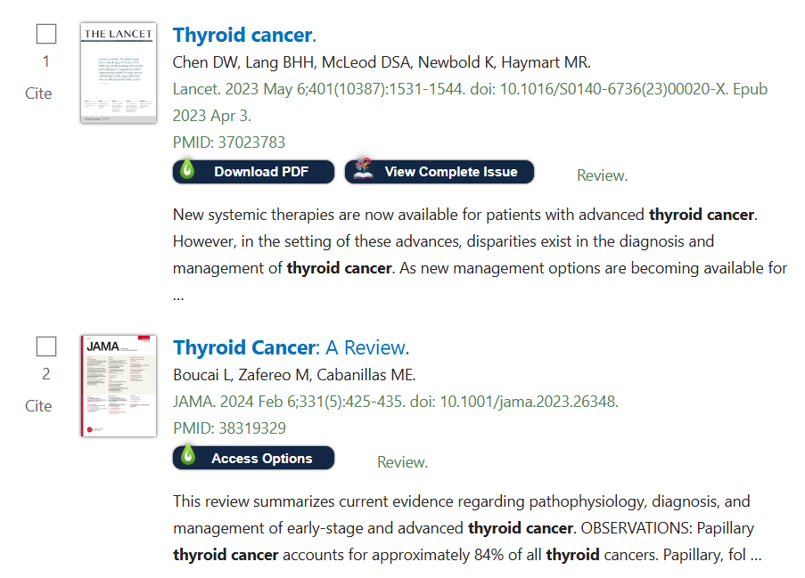Click the JAMA 2024 citation line
Image resolution: width=805 pixels, height=578 pixels.
(x=396, y=401)
